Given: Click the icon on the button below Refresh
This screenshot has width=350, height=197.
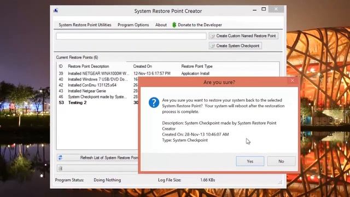Looking at the screenshot, I should pyautogui.click(x=60, y=169).
